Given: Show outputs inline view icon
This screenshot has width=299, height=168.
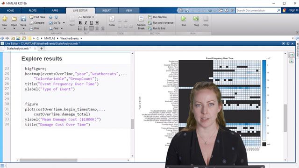Looking at the screenshot, I should click(x=291, y=61).
